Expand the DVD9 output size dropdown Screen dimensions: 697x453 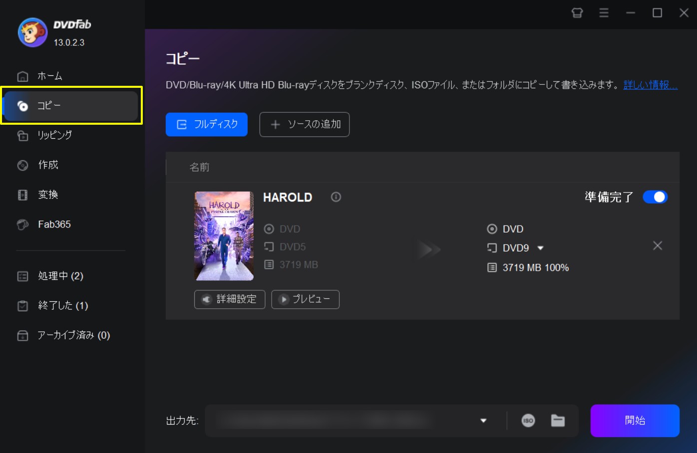tap(540, 248)
